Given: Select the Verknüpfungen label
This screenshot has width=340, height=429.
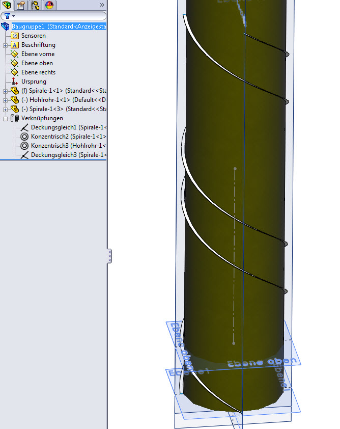Looking at the screenshot, I should pos(42,118).
